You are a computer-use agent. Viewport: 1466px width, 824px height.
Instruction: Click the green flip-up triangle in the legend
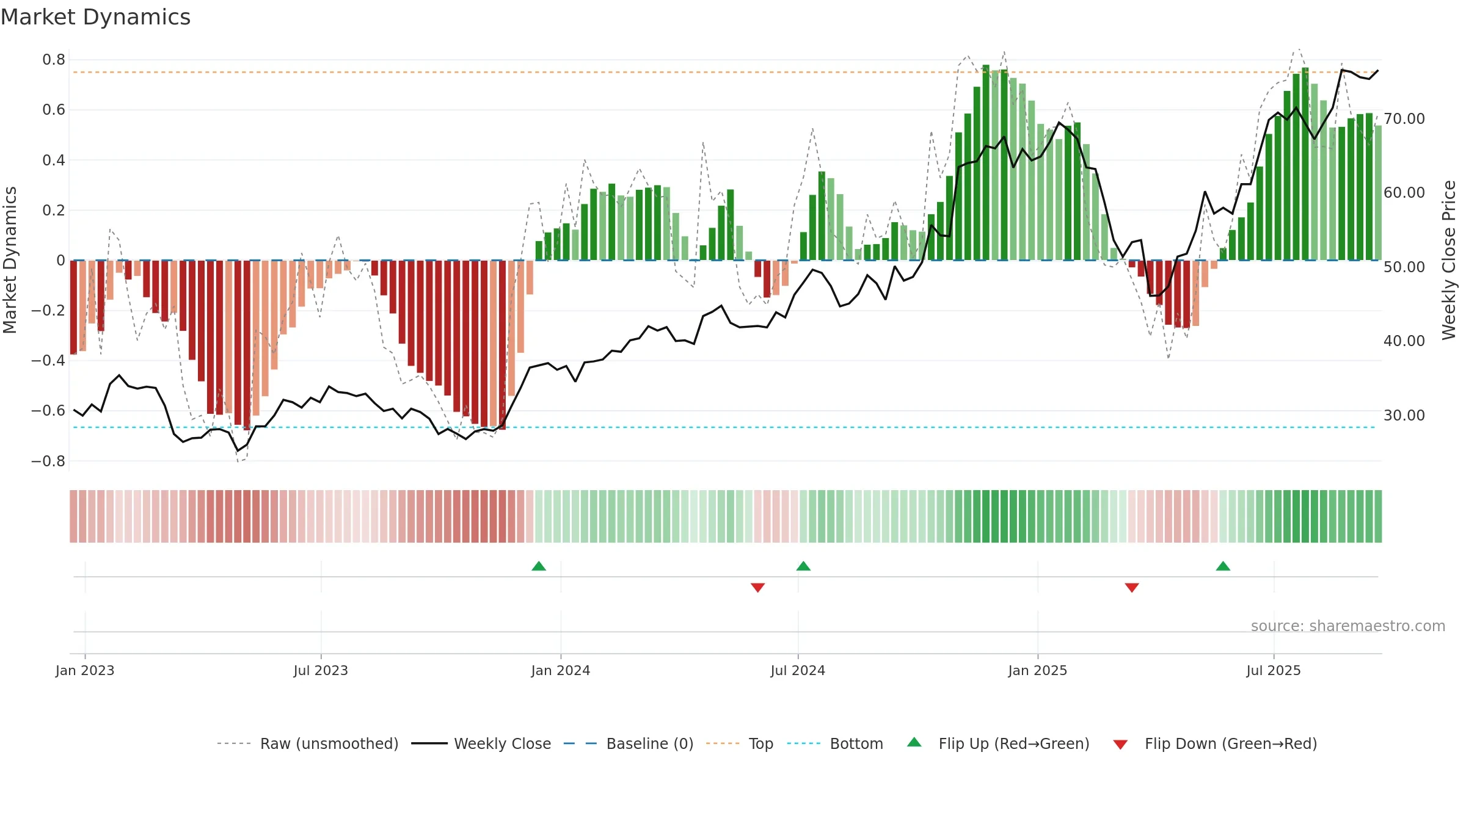[914, 742]
